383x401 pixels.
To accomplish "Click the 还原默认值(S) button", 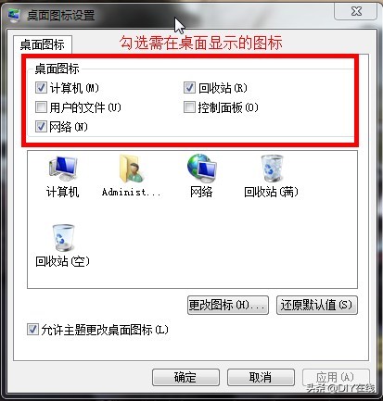I will (x=317, y=306).
